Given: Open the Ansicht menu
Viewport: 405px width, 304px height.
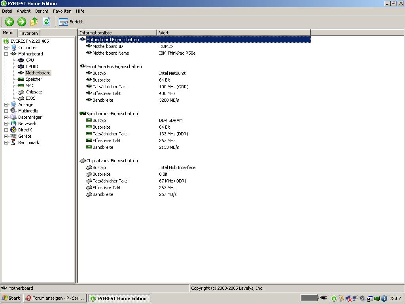Looking at the screenshot, I should (x=23, y=11).
